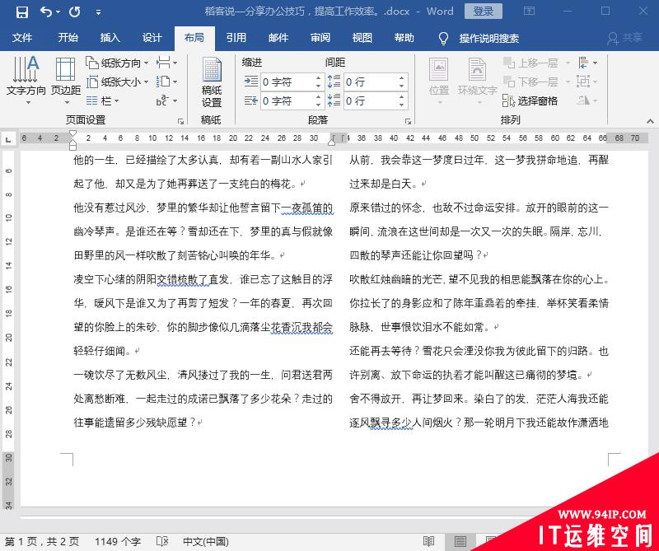Switch to Read Mode view
Image resolution: width=659 pixels, height=551 pixels.
coord(428,541)
